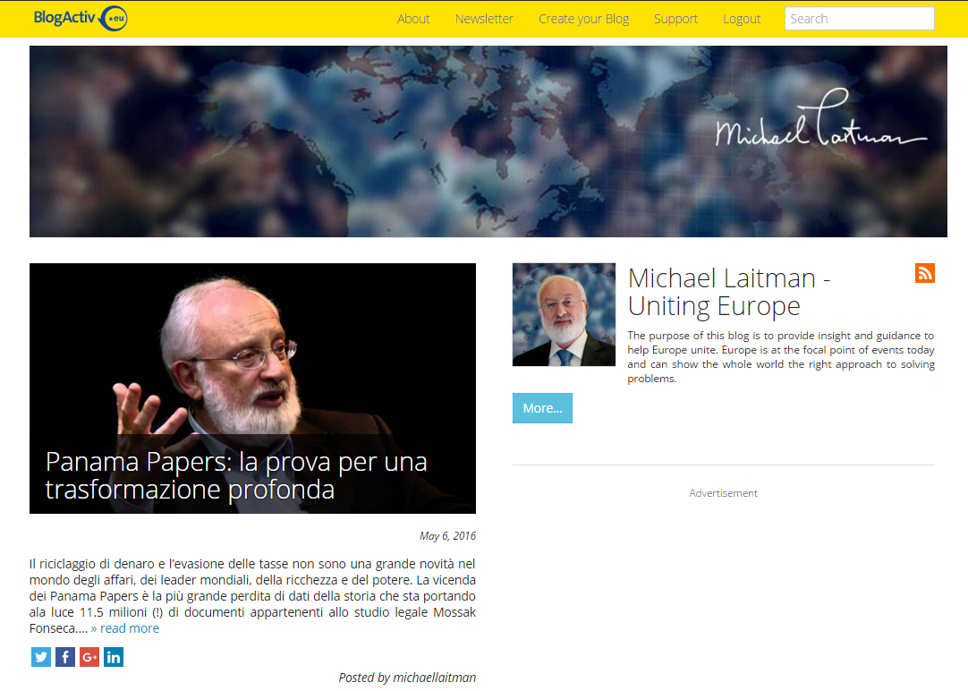Screen dimensions: 968x691
Task: Go to Create your Blog
Action: [583, 19]
